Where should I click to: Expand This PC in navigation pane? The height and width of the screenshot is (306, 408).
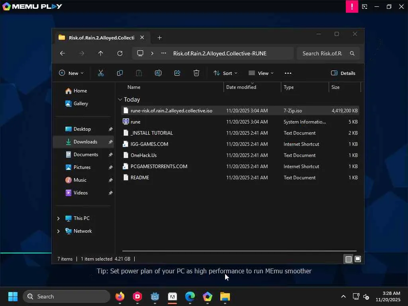58,218
